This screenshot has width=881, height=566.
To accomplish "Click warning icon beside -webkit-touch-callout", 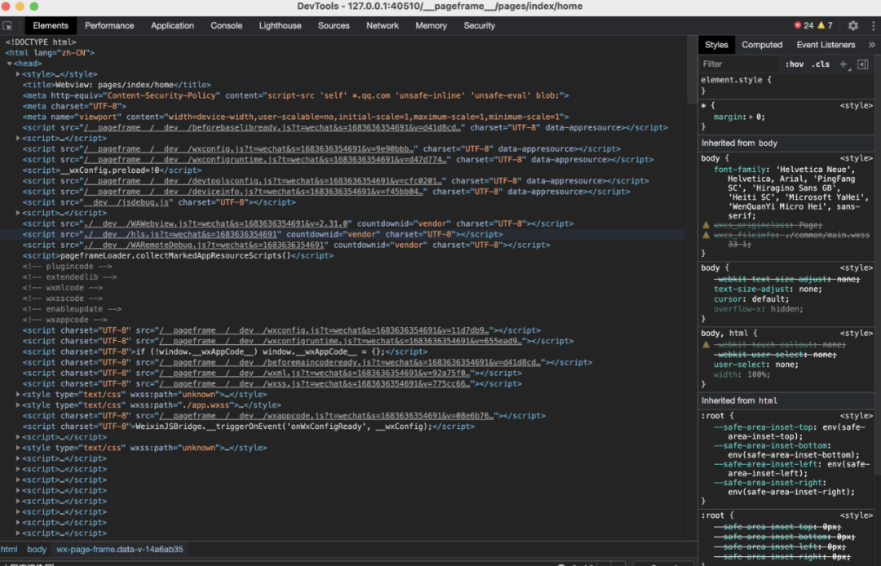I will coord(706,345).
